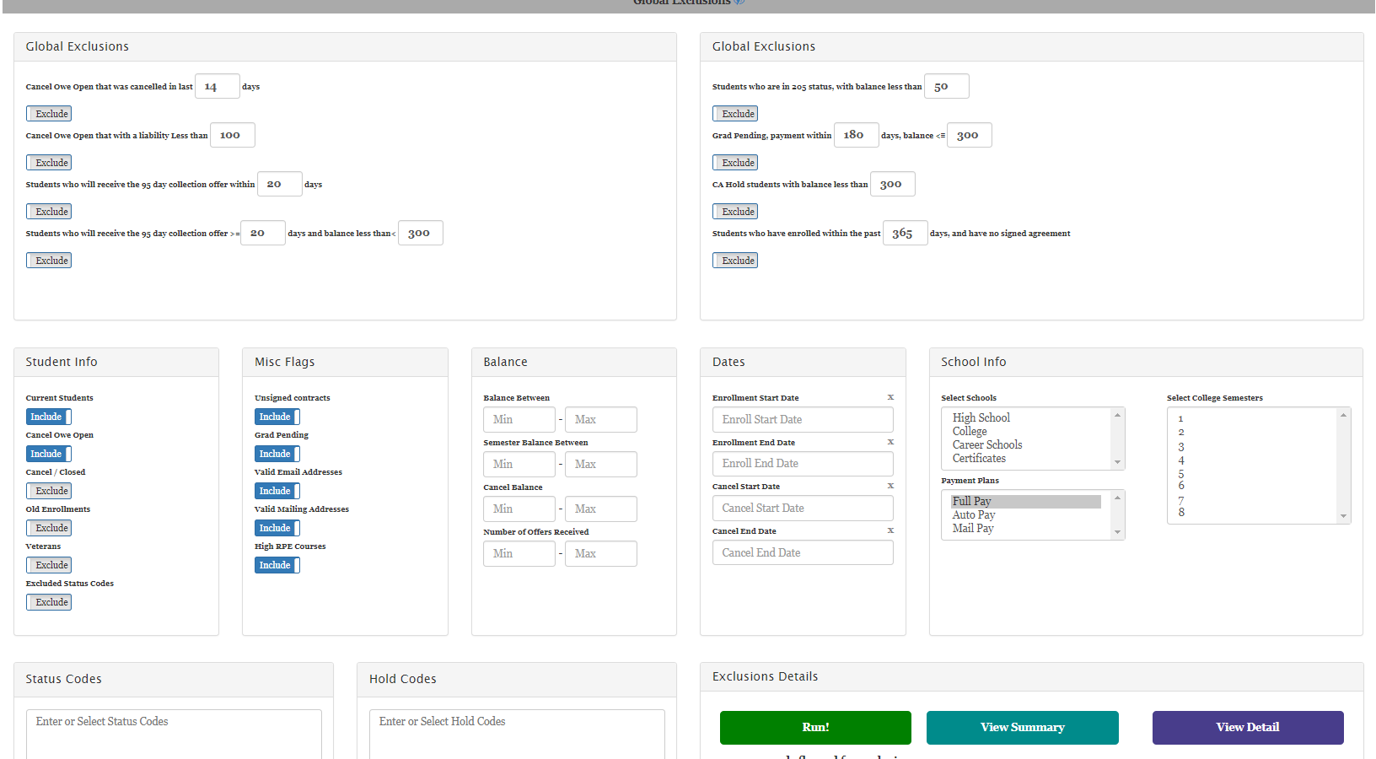Click the Cancel Start Date input
The width and height of the screenshot is (1376, 759).
point(803,508)
